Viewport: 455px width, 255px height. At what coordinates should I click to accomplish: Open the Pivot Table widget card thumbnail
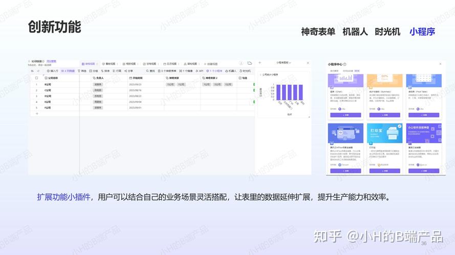point(424,81)
